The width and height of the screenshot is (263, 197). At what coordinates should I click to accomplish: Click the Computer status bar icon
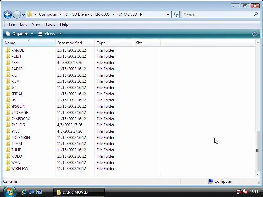pos(210,181)
